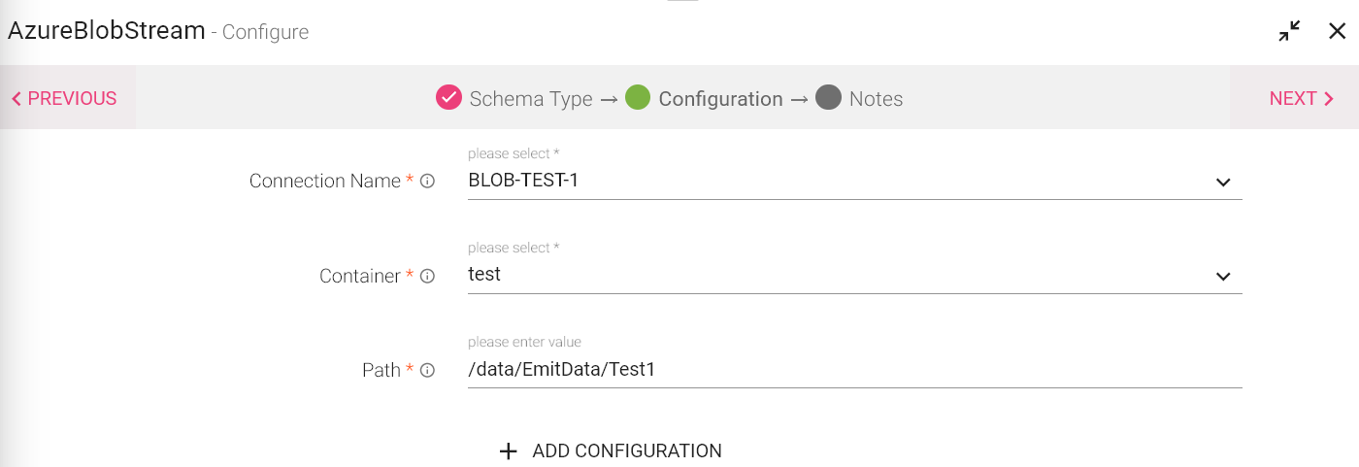Select the Configuration step label
Image resolution: width=1359 pixels, height=467 pixels.
coord(720,99)
